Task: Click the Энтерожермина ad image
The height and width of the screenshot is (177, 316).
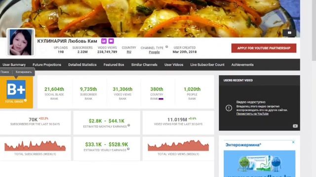Action: (259, 164)
